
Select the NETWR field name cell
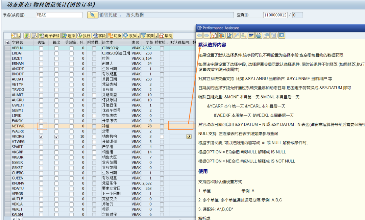click(x=22, y=126)
